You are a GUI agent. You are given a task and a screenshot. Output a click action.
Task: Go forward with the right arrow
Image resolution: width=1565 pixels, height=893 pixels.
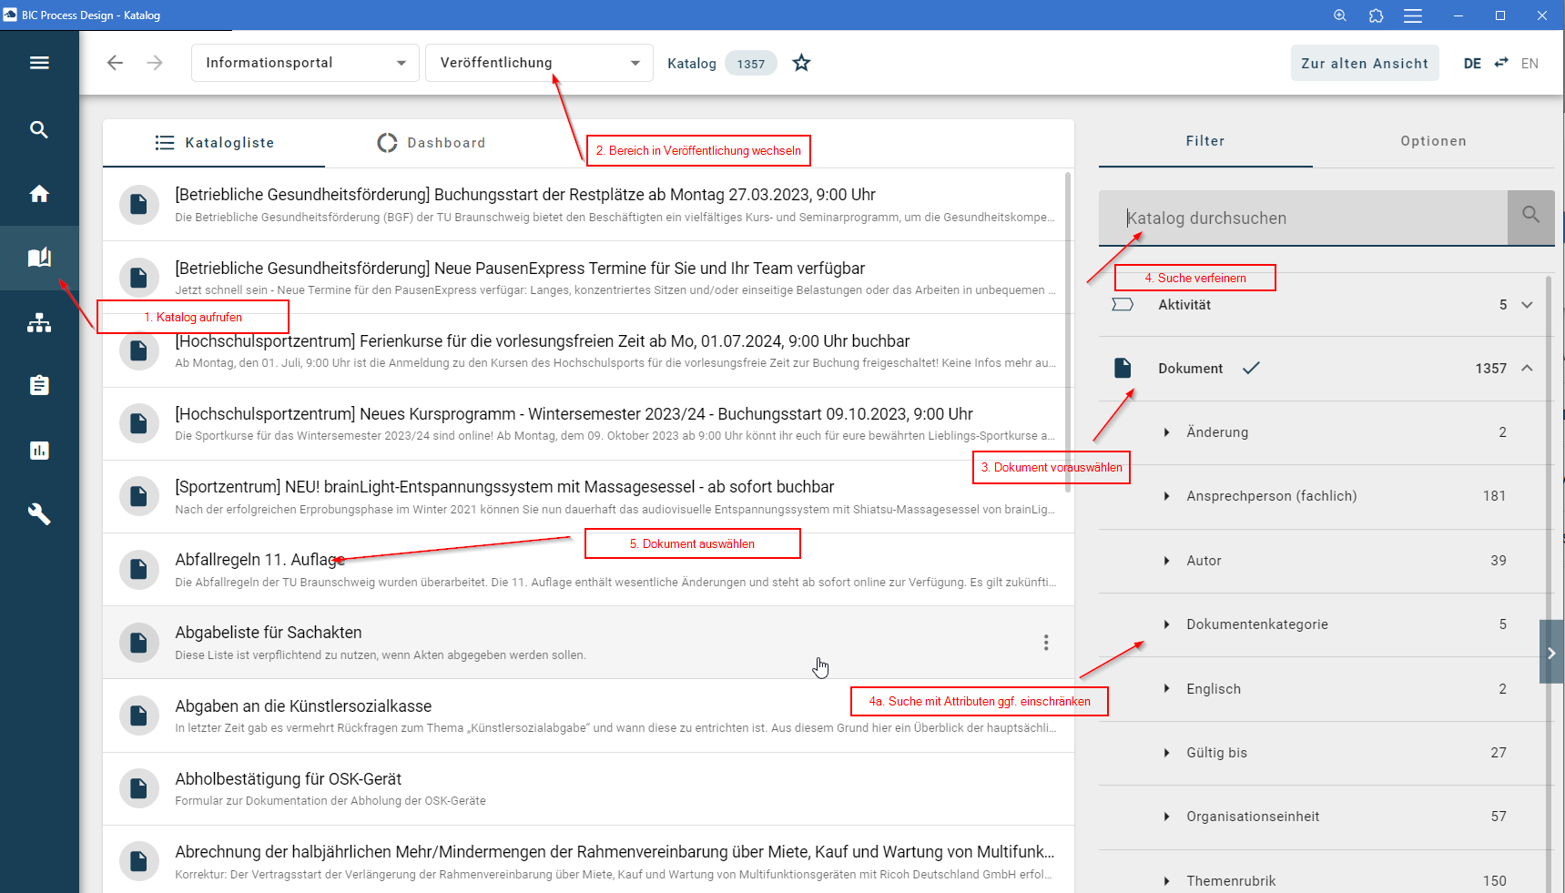click(155, 63)
